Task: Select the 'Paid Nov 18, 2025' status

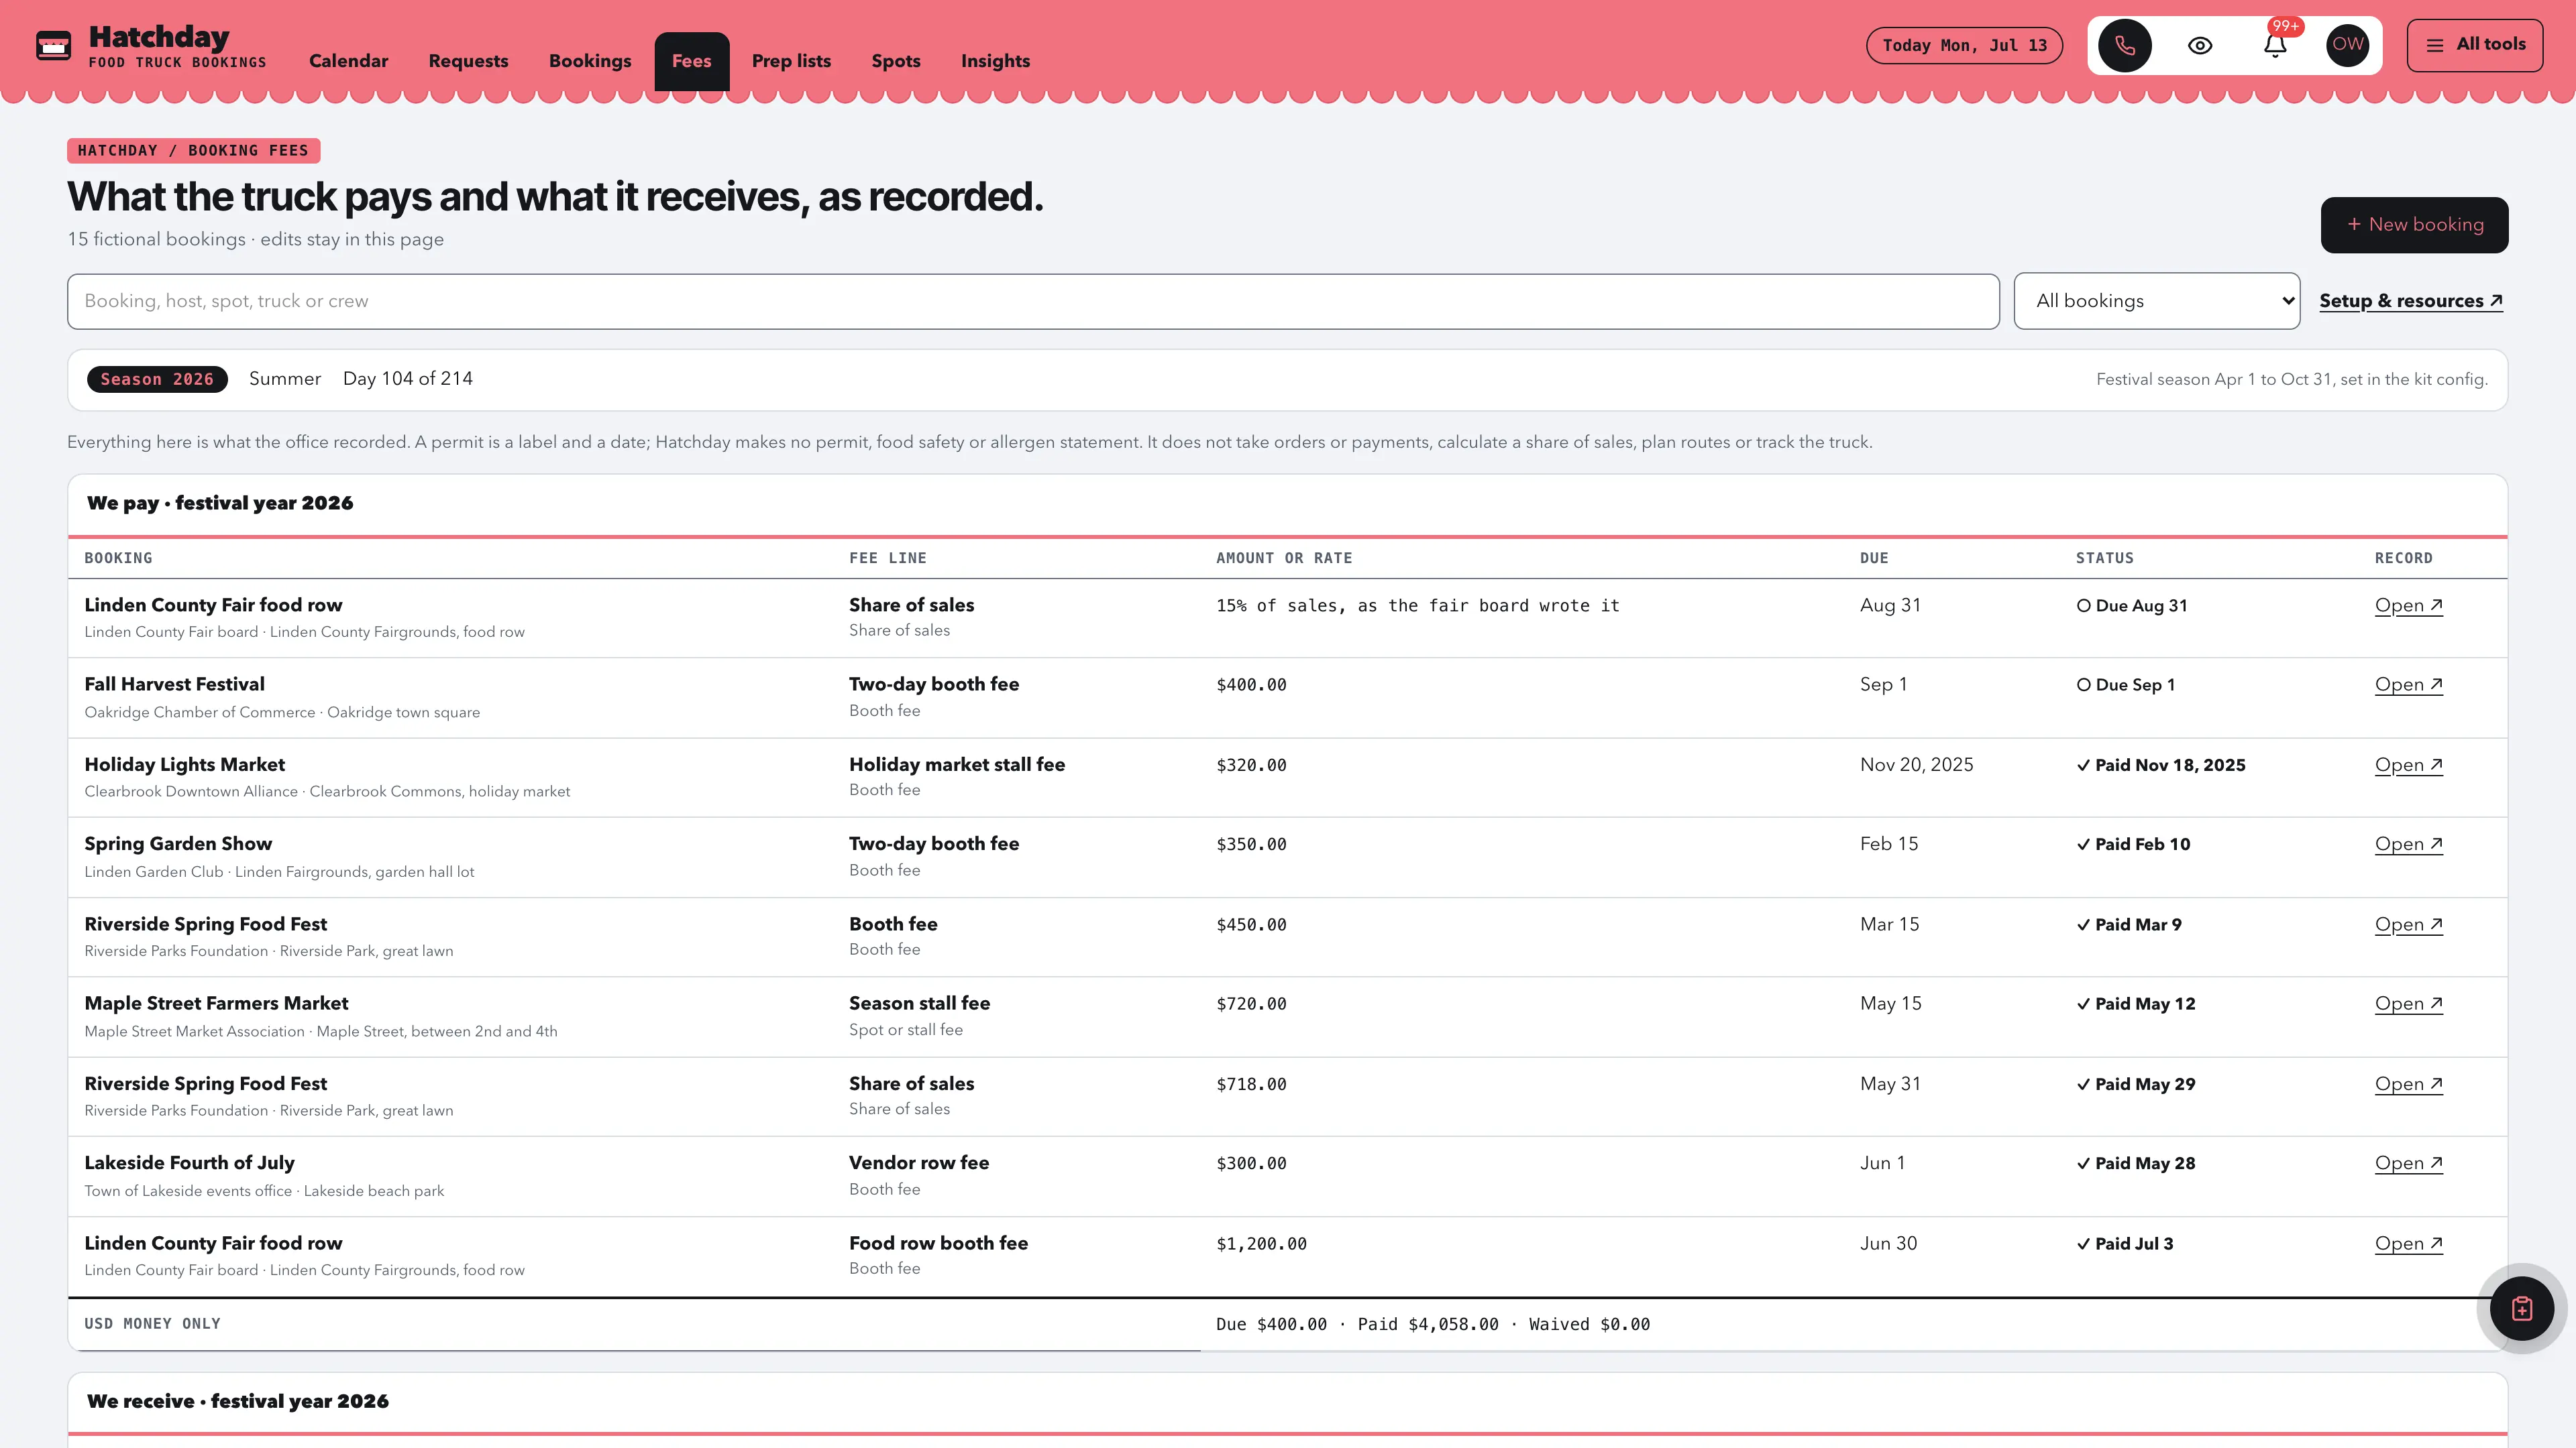Action: (2160, 766)
